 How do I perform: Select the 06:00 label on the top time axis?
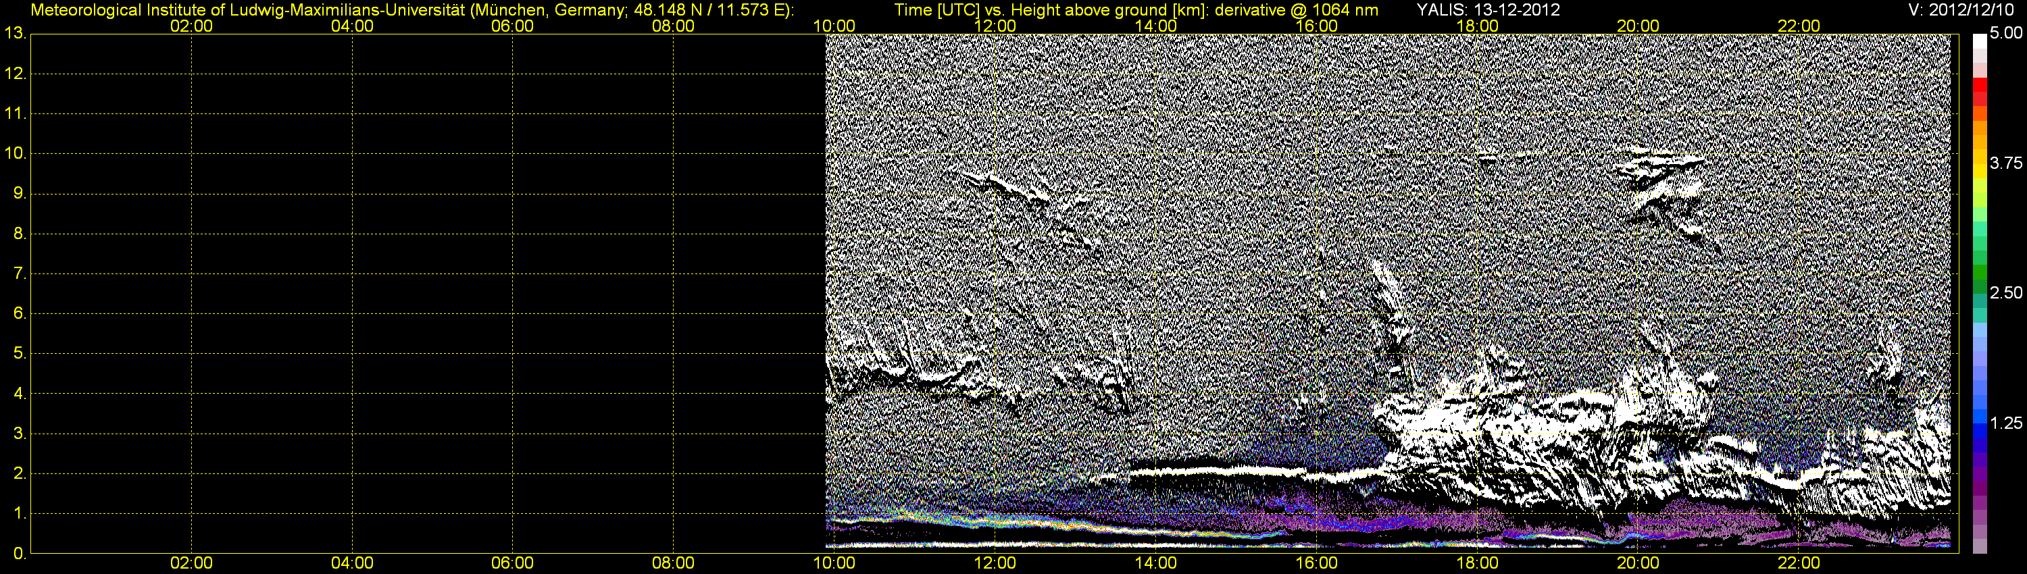point(512,26)
